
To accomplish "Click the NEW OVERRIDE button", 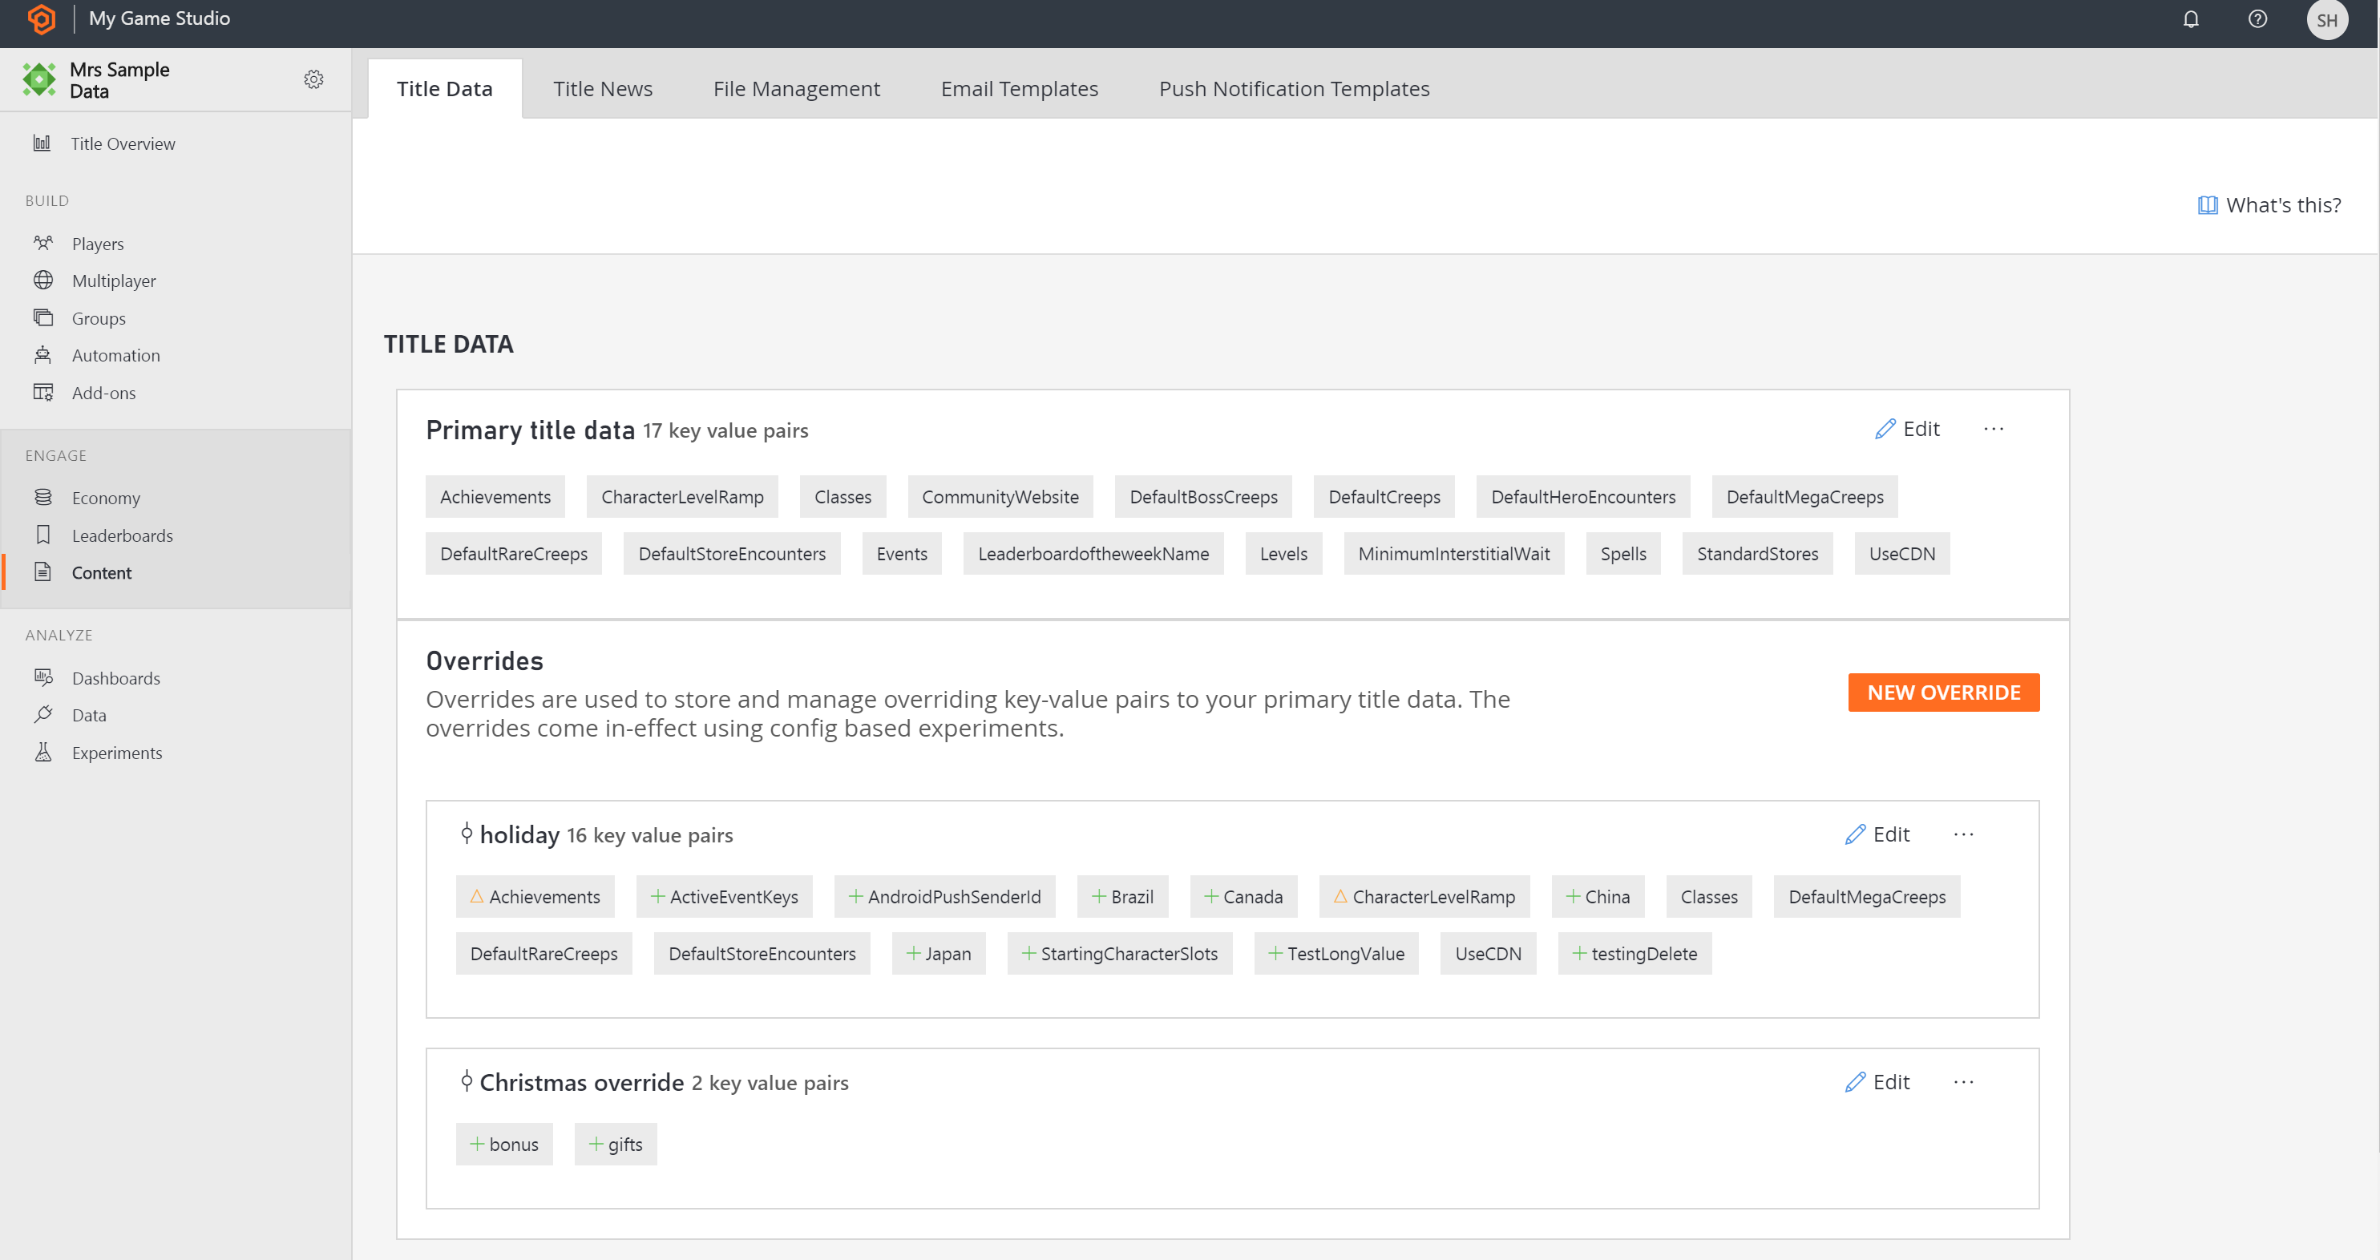I will (1944, 693).
